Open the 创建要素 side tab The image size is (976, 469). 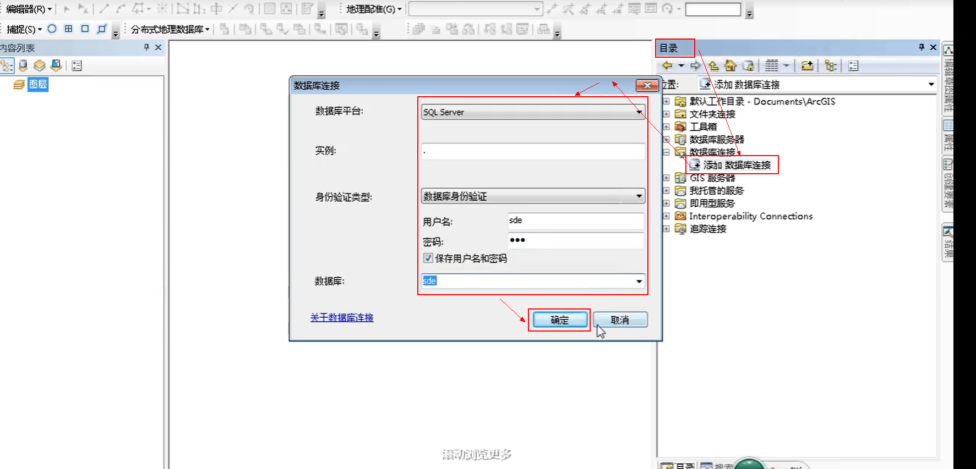948,184
